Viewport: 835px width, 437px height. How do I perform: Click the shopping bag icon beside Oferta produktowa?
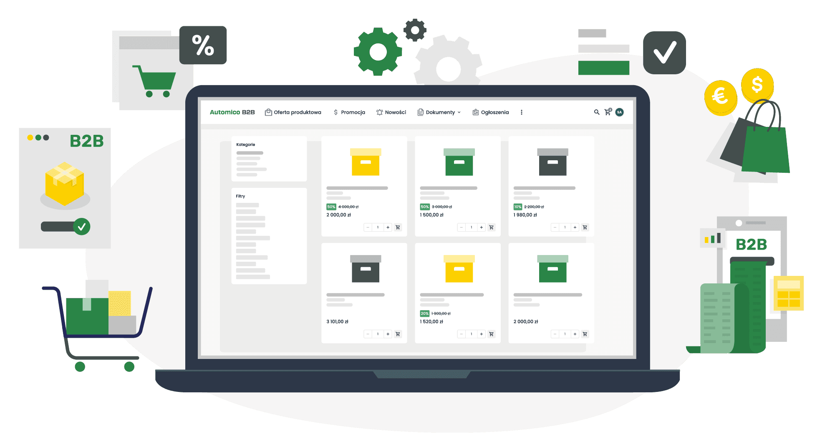(268, 112)
